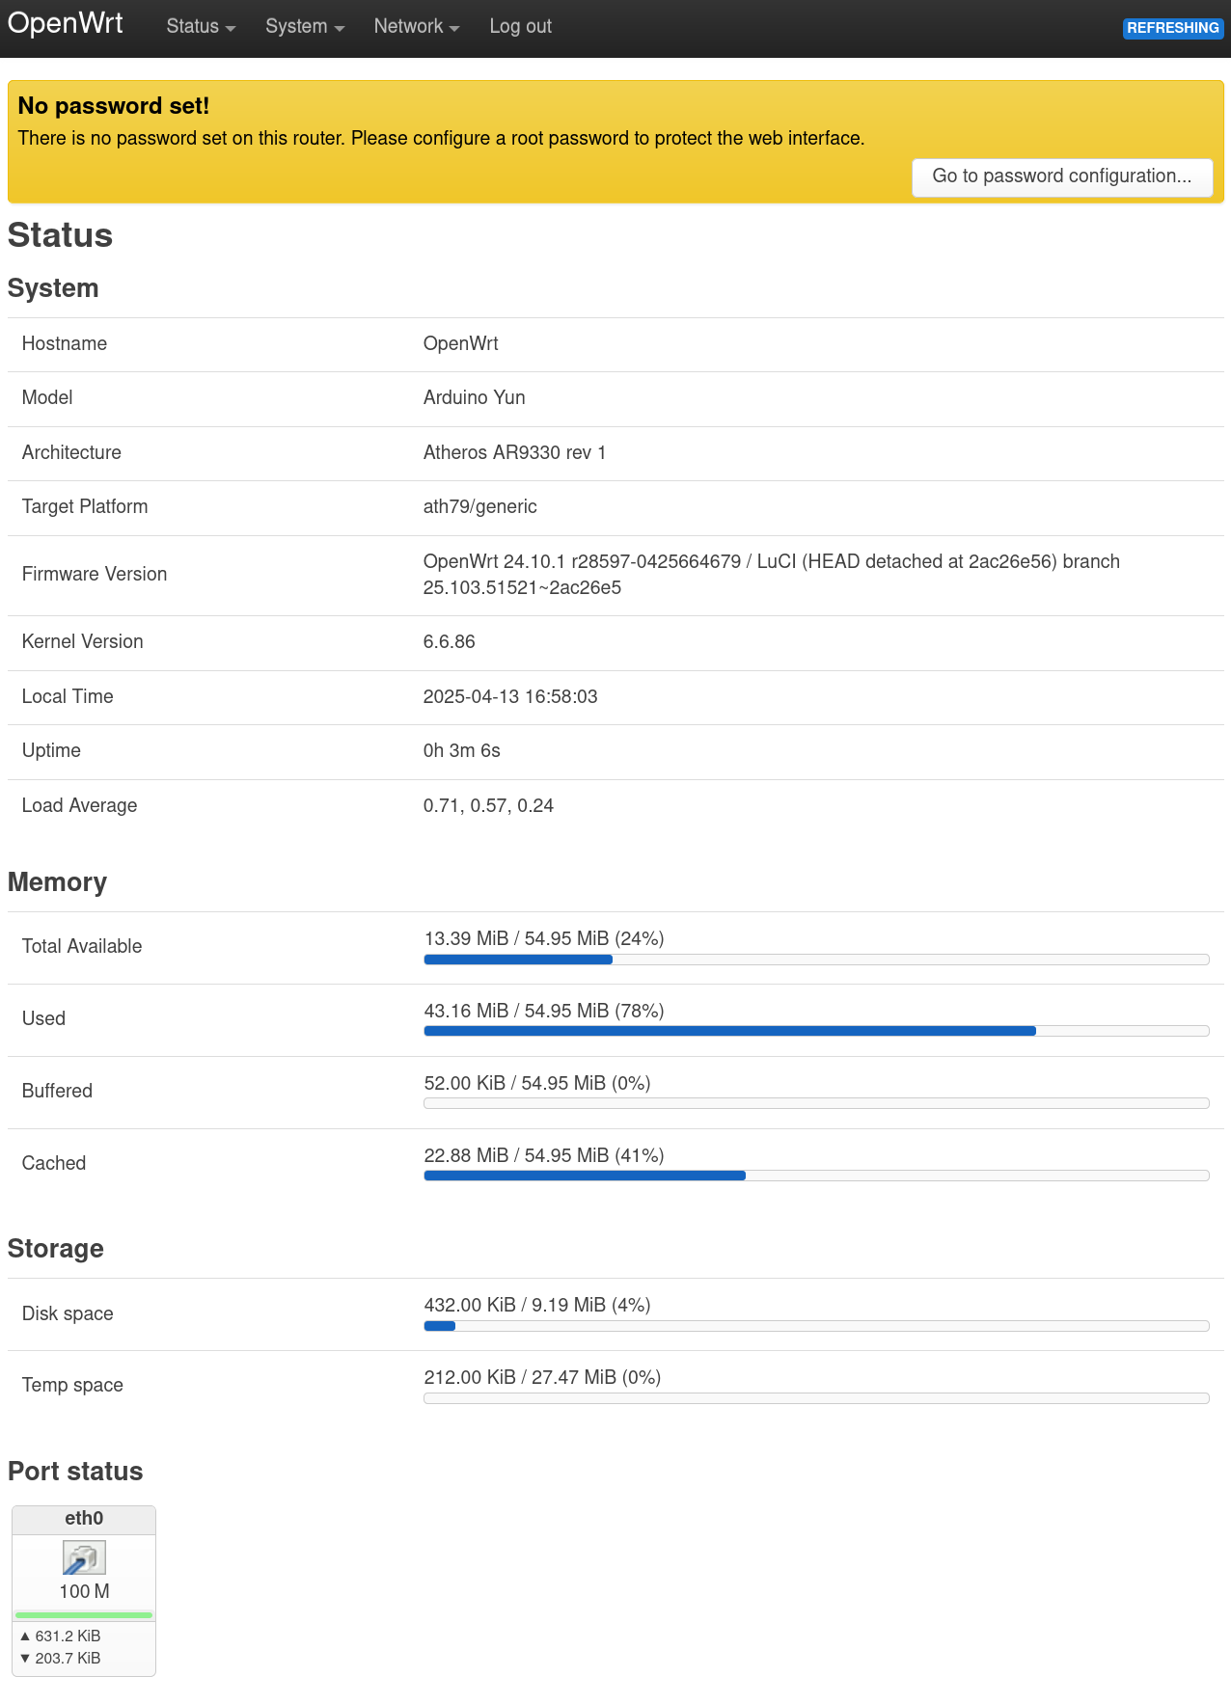1231x1704 pixels.
Task: Click the eth0 ethernet port icon
Action: pos(84,1557)
